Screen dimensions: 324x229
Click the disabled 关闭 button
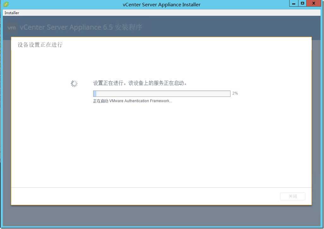click(293, 196)
